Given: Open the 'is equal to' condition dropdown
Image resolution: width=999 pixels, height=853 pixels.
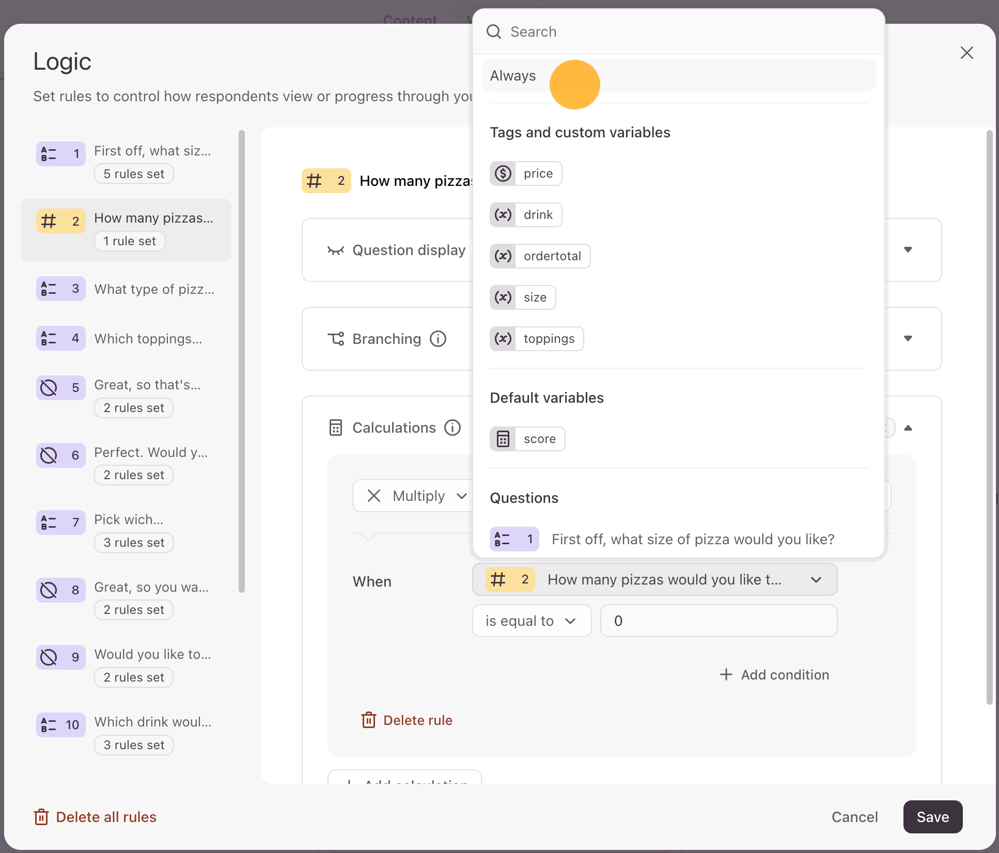Looking at the screenshot, I should point(532,621).
